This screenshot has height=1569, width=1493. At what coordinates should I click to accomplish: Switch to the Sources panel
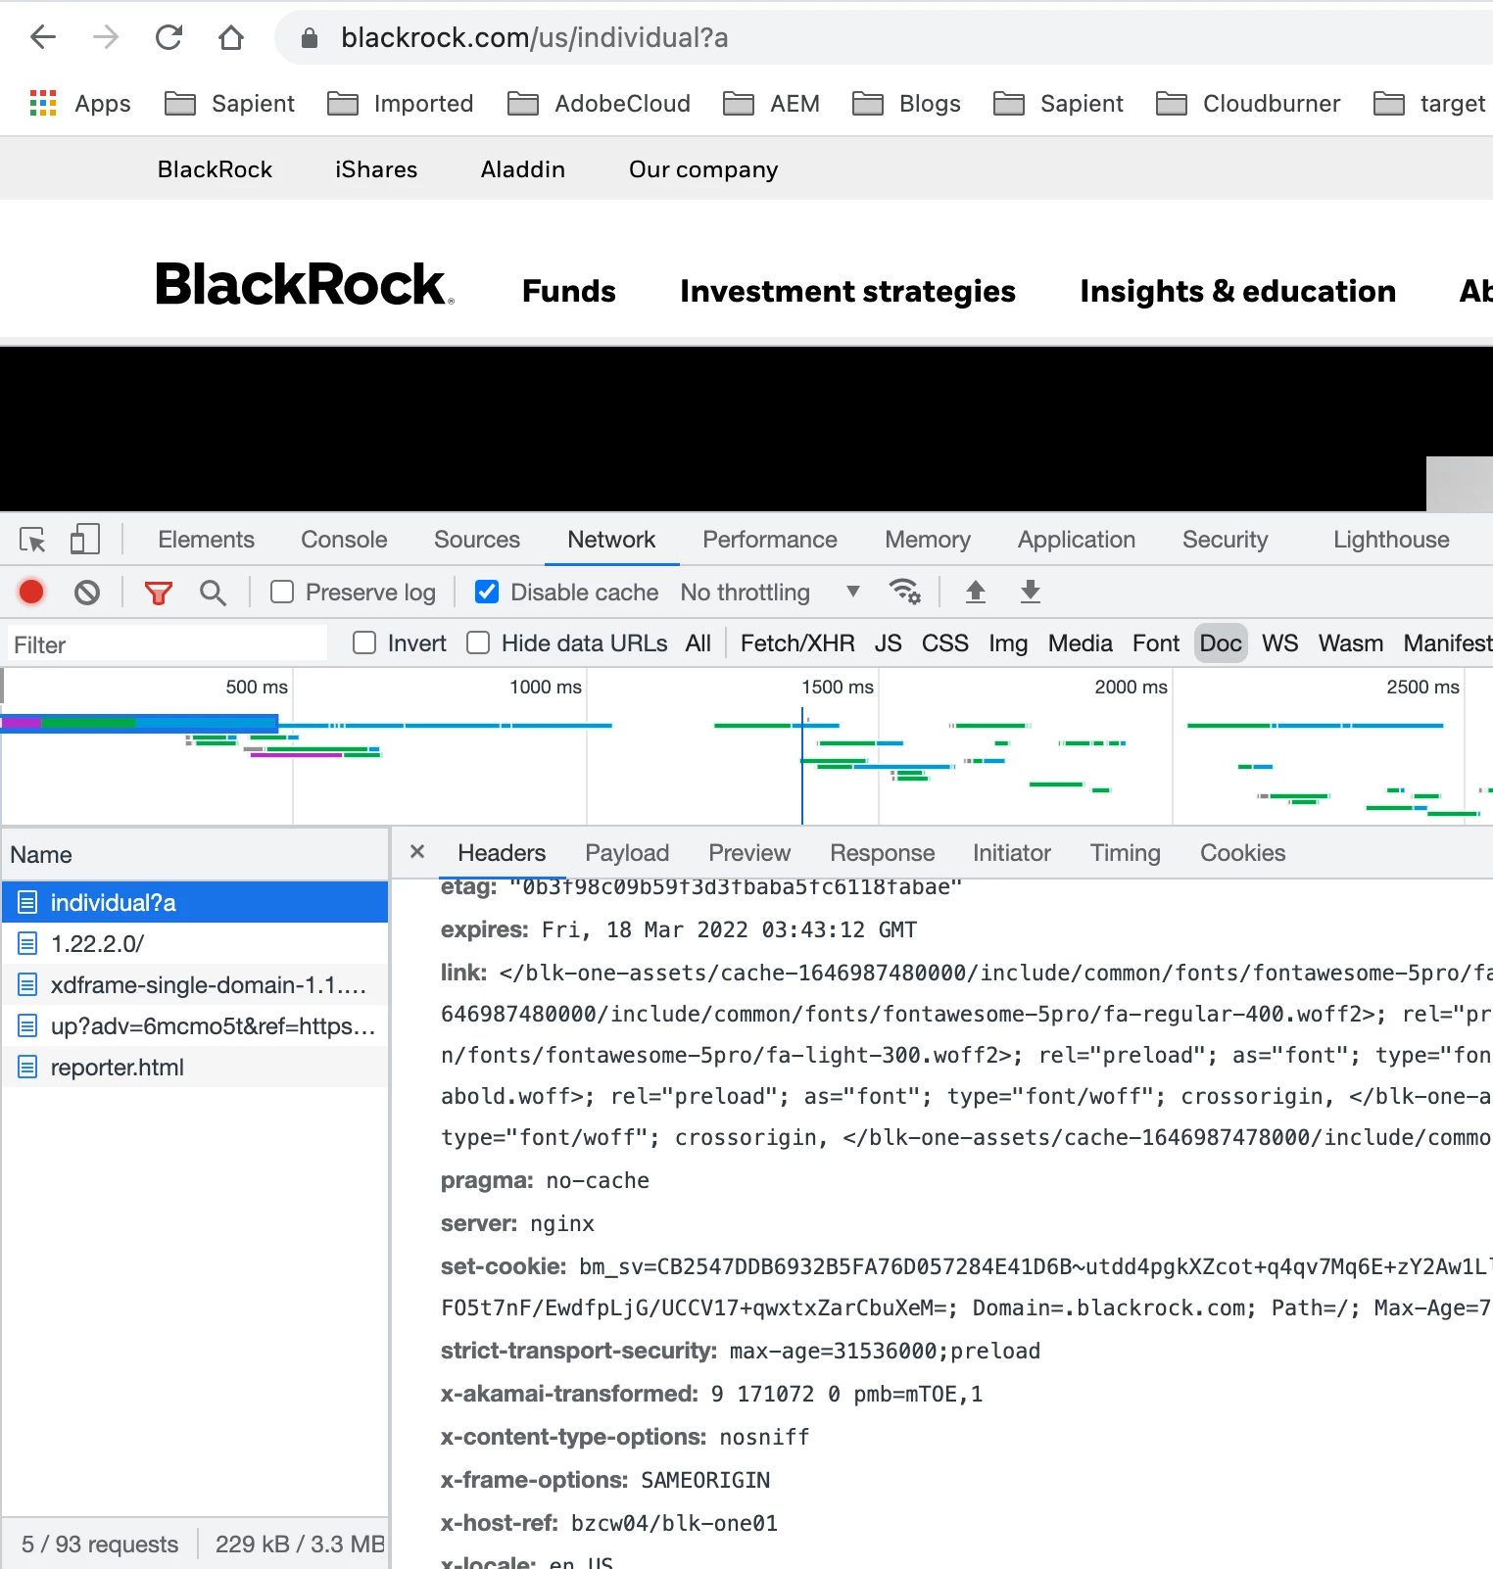tap(477, 540)
